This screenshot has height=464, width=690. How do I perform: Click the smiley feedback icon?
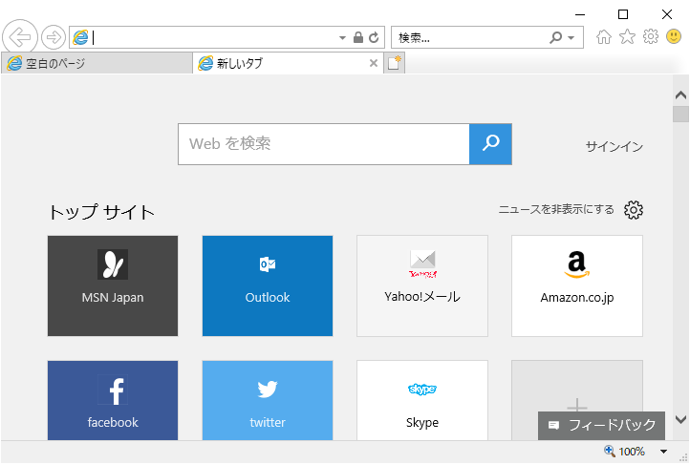(x=675, y=37)
